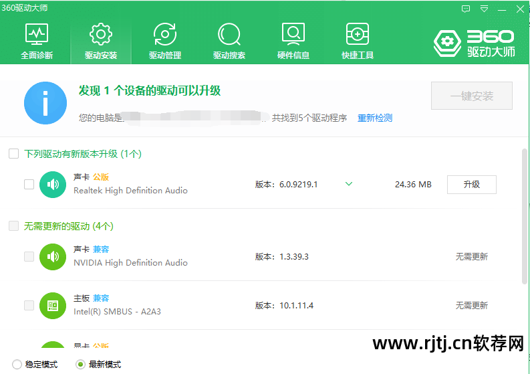Viewport: 530px width, 374px height.
Task: Click the 版本: 10.1.11.4 text
Action: tap(284, 306)
